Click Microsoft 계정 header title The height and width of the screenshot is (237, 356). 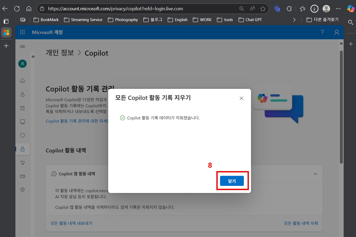(47, 32)
